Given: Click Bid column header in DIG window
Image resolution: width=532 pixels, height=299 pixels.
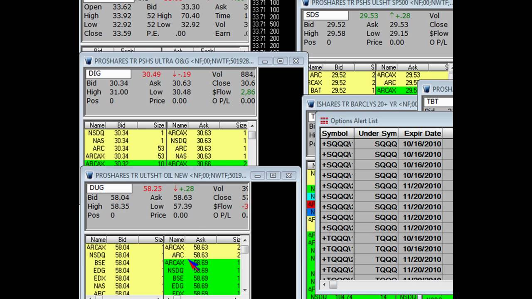Looking at the screenshot, I should pos(121,125).
